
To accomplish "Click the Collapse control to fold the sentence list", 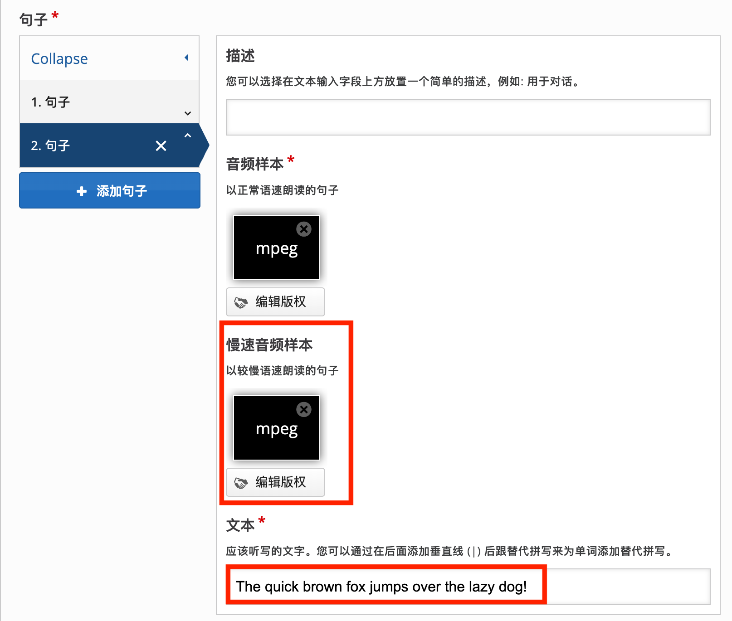I will click(x=59, y=58).
